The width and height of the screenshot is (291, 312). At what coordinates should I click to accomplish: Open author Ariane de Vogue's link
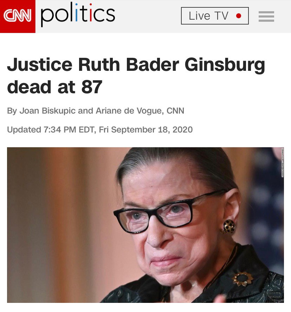tap(130, 111)
